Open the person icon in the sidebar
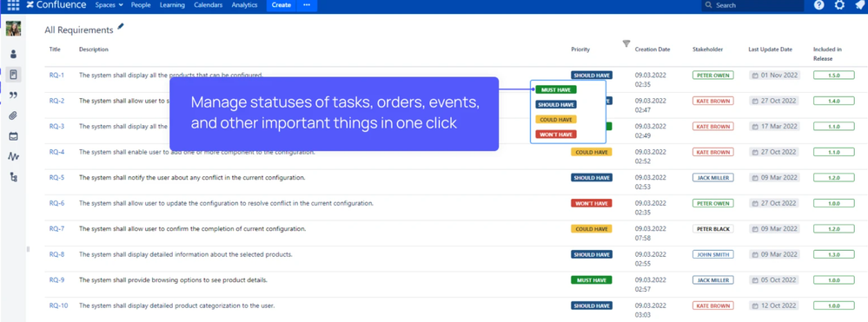Image resolution: width=868 pixels, height=322 pixels. 13,54
